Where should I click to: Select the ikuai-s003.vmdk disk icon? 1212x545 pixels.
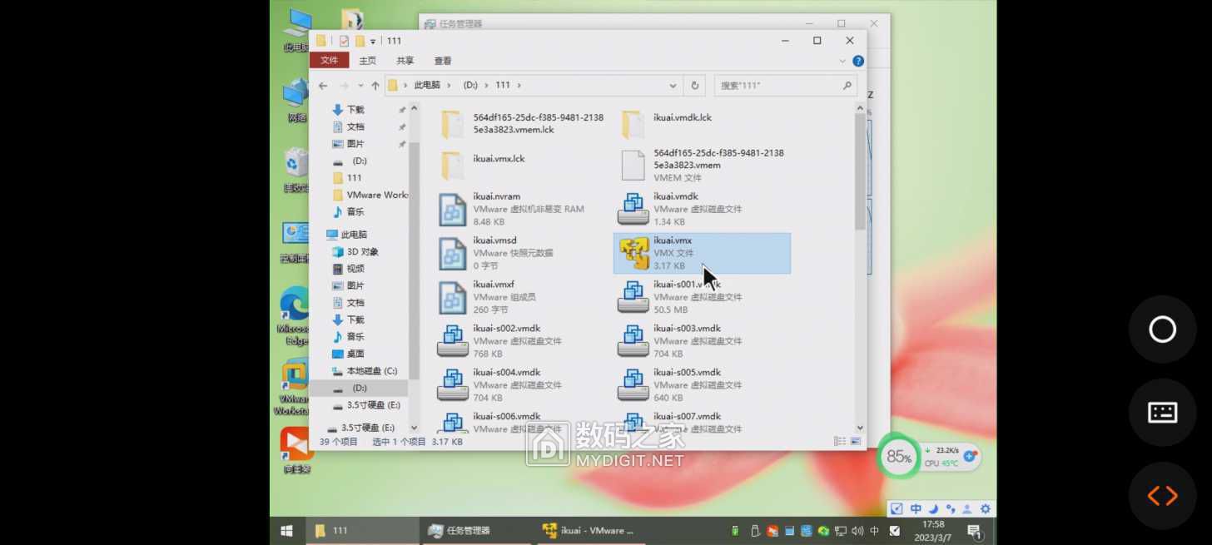click(x=633, y=341)
